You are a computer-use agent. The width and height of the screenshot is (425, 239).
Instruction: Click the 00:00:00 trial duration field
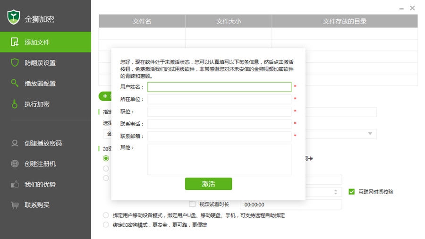tap(291, 205)
